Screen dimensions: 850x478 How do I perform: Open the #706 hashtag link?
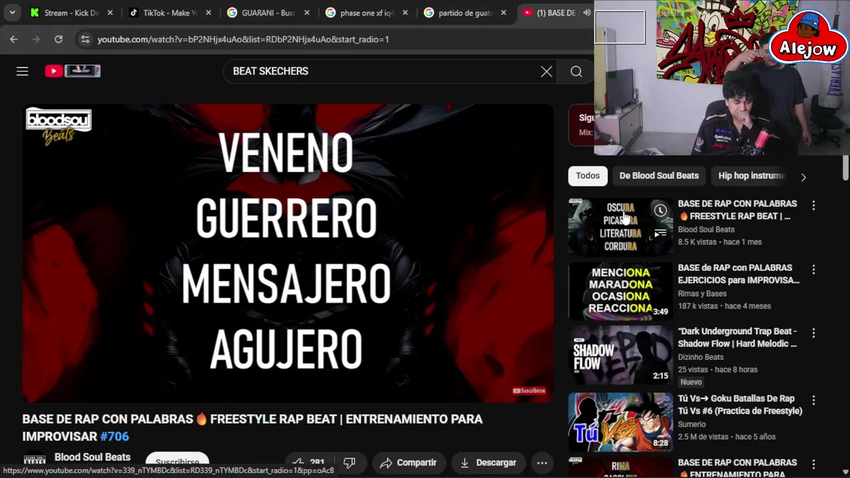click(x=114, y=436)
